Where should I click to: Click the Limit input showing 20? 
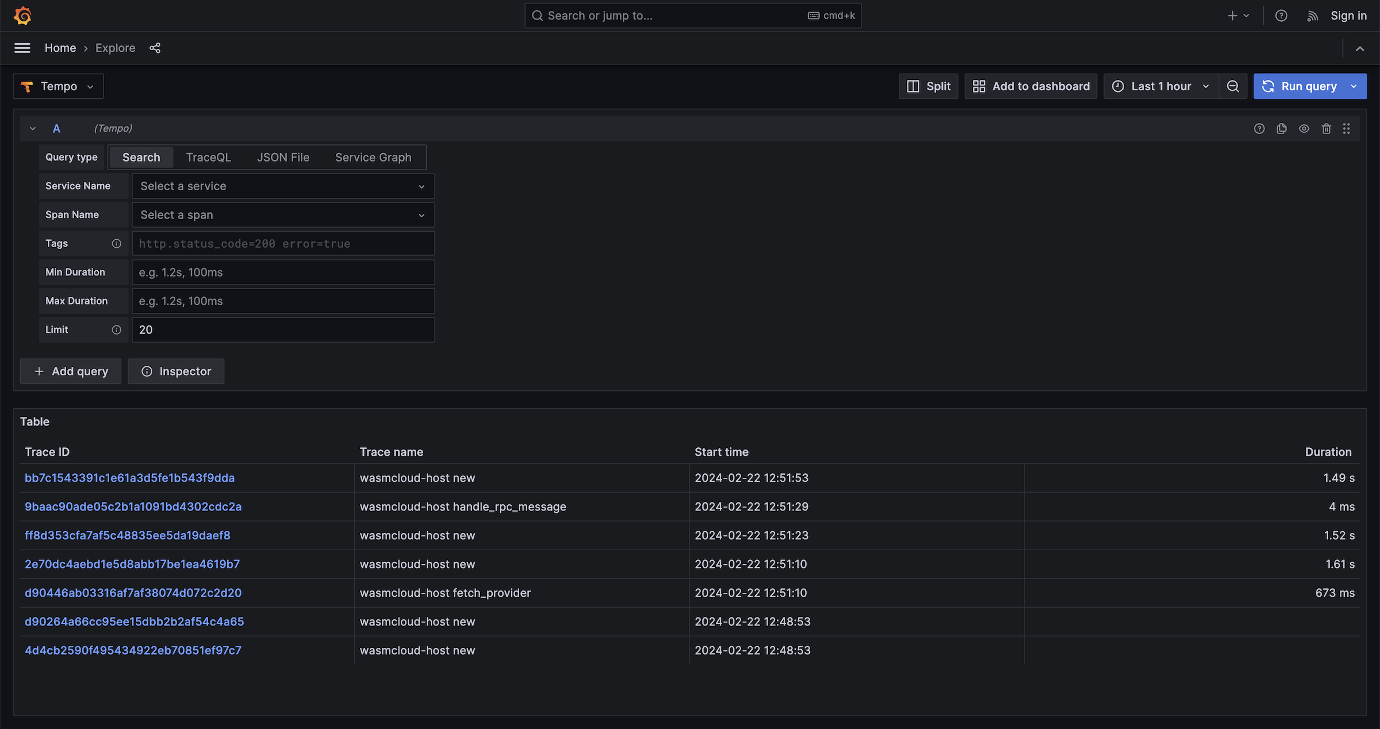pos(283,329)
